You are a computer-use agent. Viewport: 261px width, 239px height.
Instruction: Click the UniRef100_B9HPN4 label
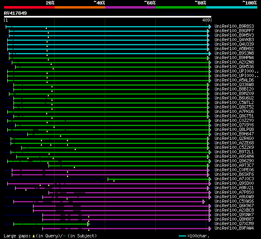234,58
